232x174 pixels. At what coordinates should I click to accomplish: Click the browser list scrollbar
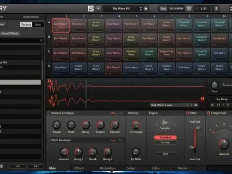click(42, 70)
